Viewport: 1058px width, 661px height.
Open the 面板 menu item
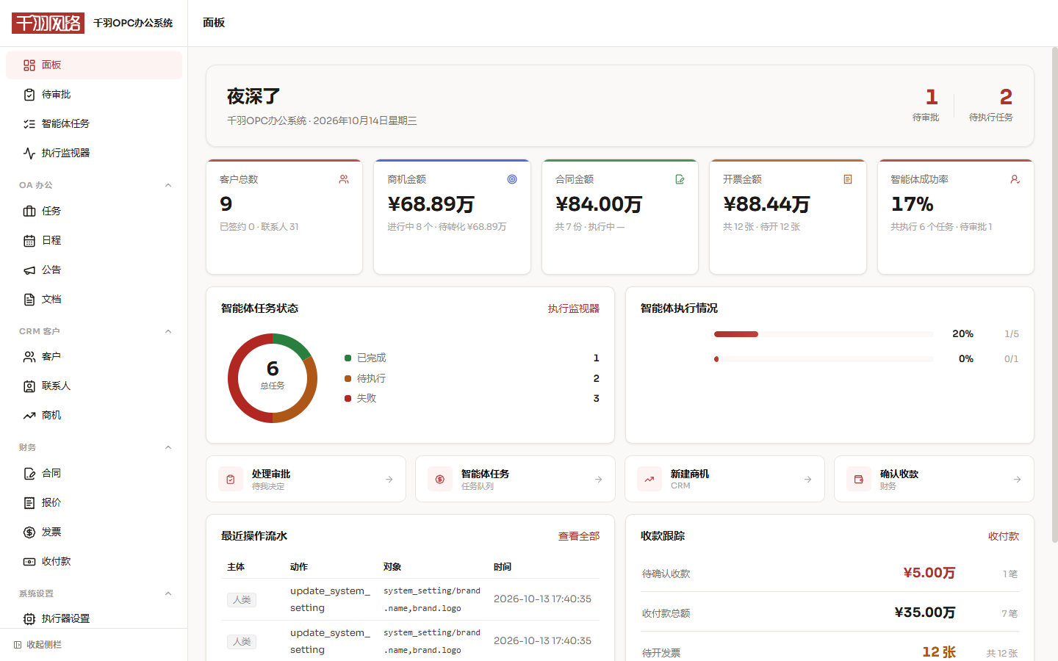pos(94,65)
